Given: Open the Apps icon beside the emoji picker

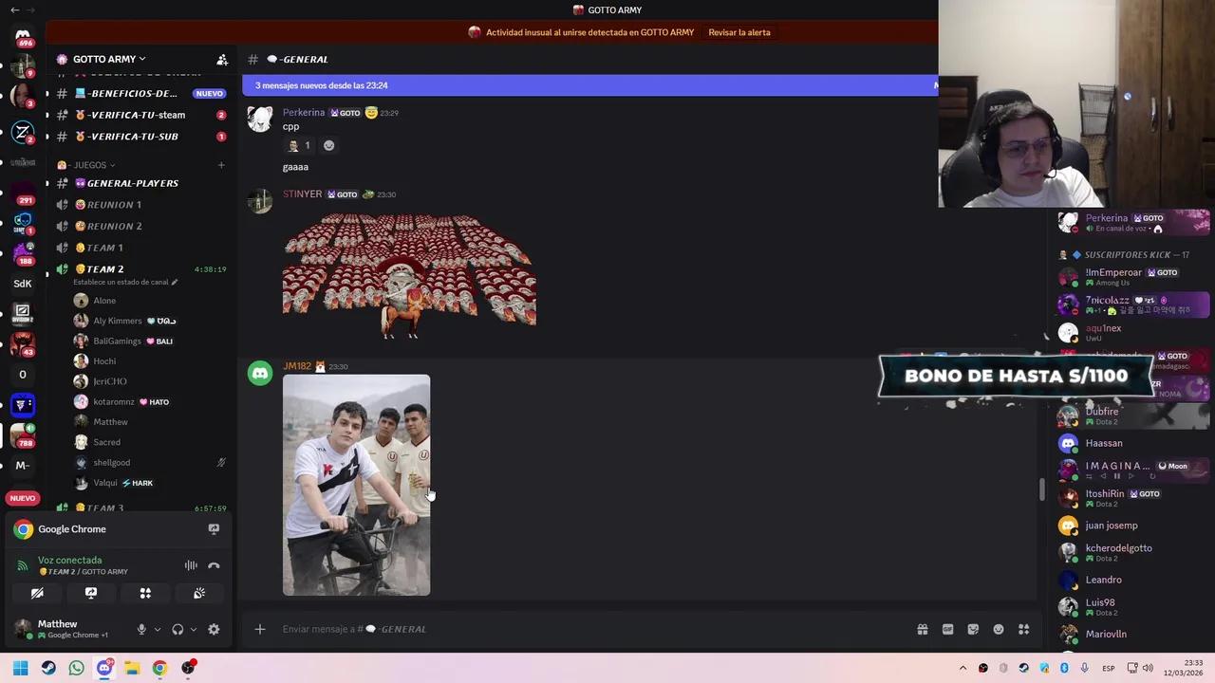Looking at the screenshot, I should click(x=1023, y=629).
